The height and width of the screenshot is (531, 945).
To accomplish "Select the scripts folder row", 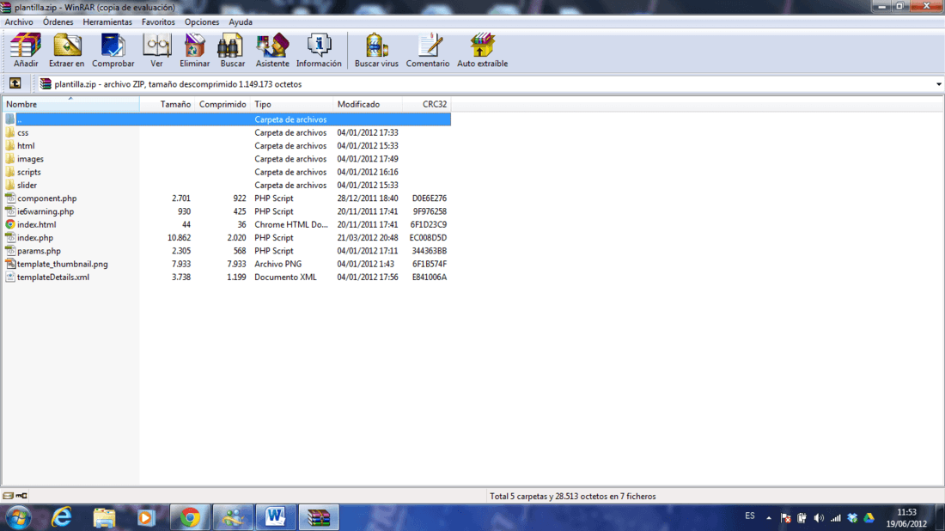I will pos(227,173).
